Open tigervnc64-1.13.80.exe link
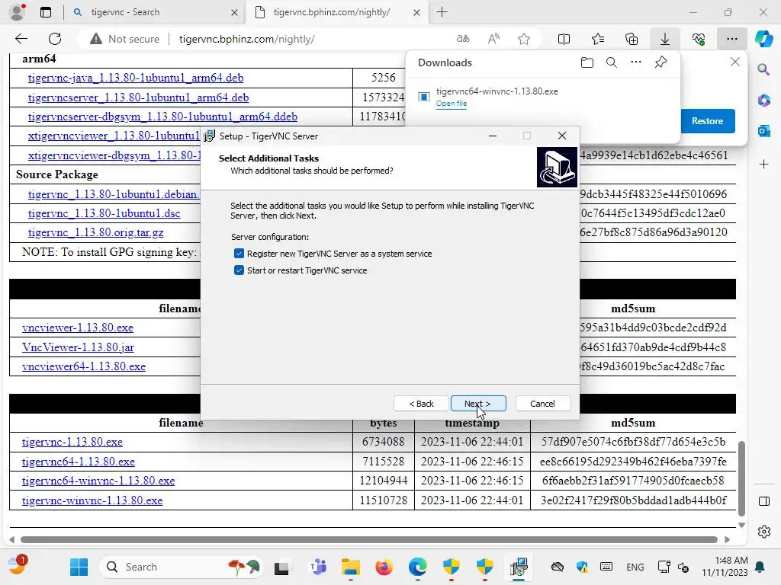This screenshot has width=781, height=585. (79, 462)
